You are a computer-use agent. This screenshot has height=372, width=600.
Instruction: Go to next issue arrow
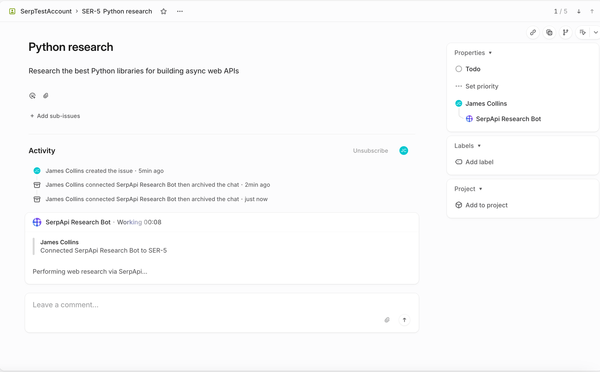[x=579, y=11]
